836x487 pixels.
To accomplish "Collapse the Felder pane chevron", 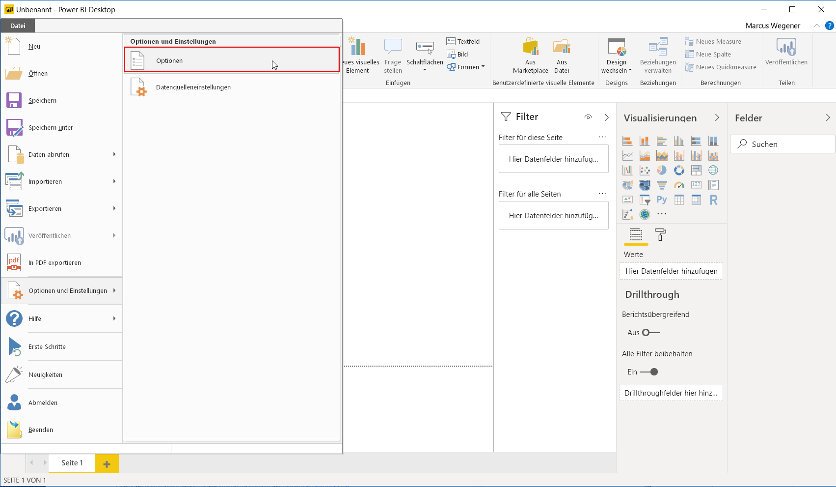I will click(x=828, y=117).
